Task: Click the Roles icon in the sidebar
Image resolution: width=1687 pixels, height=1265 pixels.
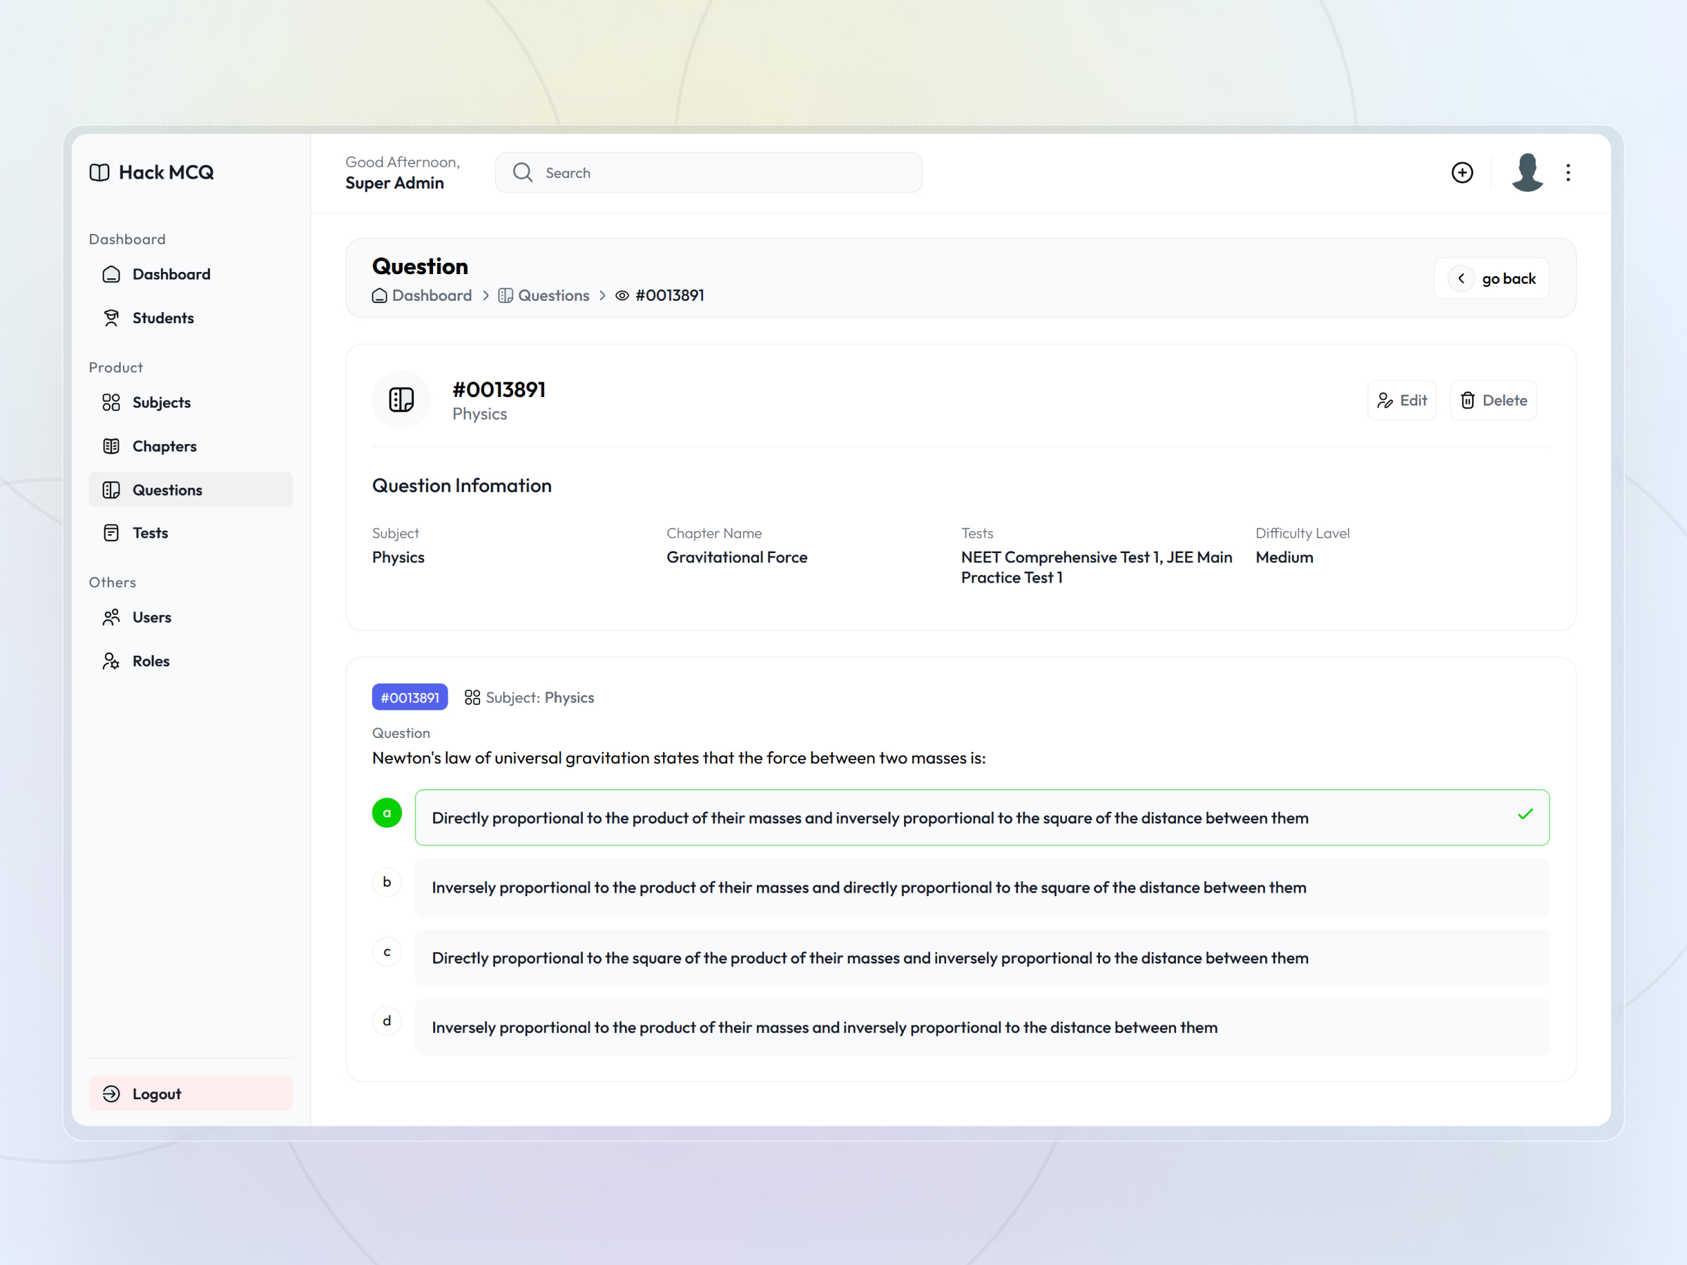Action: pyautogui.click(x=111, y=661)
